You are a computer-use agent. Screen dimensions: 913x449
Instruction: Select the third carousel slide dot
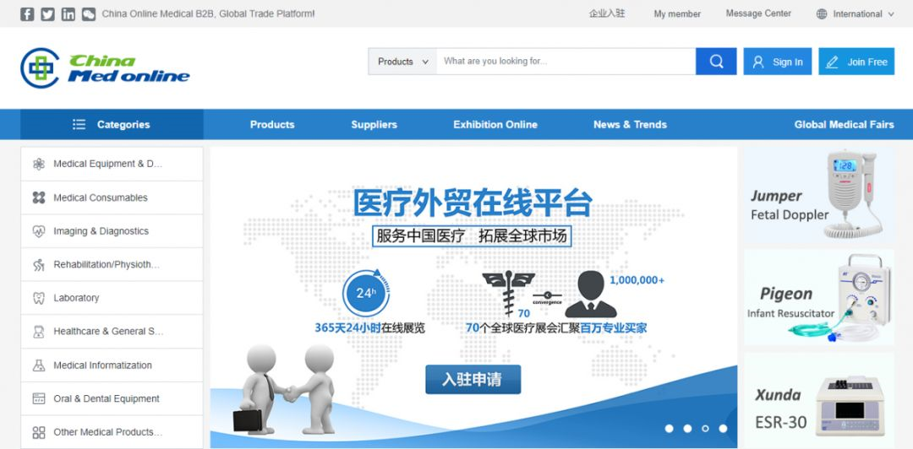705,429
